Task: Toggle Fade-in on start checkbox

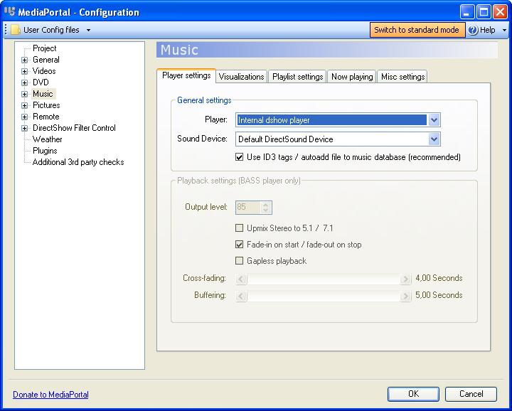Action: click(x=240, y=244)
